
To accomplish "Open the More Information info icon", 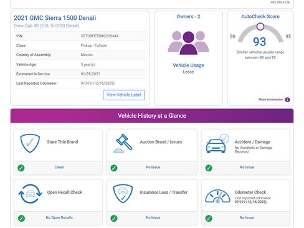I will click(x=287, y=100).
